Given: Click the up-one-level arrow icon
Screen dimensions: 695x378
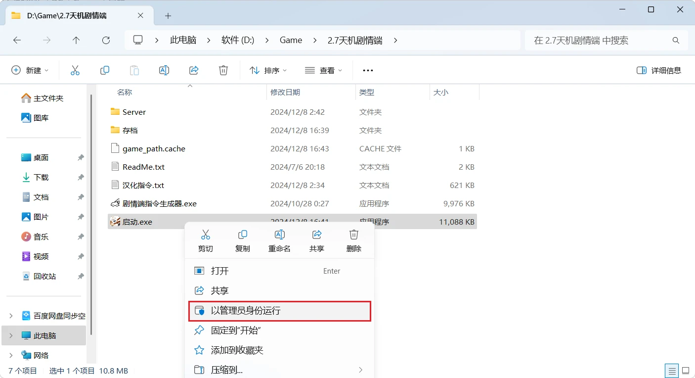Looking at the screenshot, I should 76,40.
